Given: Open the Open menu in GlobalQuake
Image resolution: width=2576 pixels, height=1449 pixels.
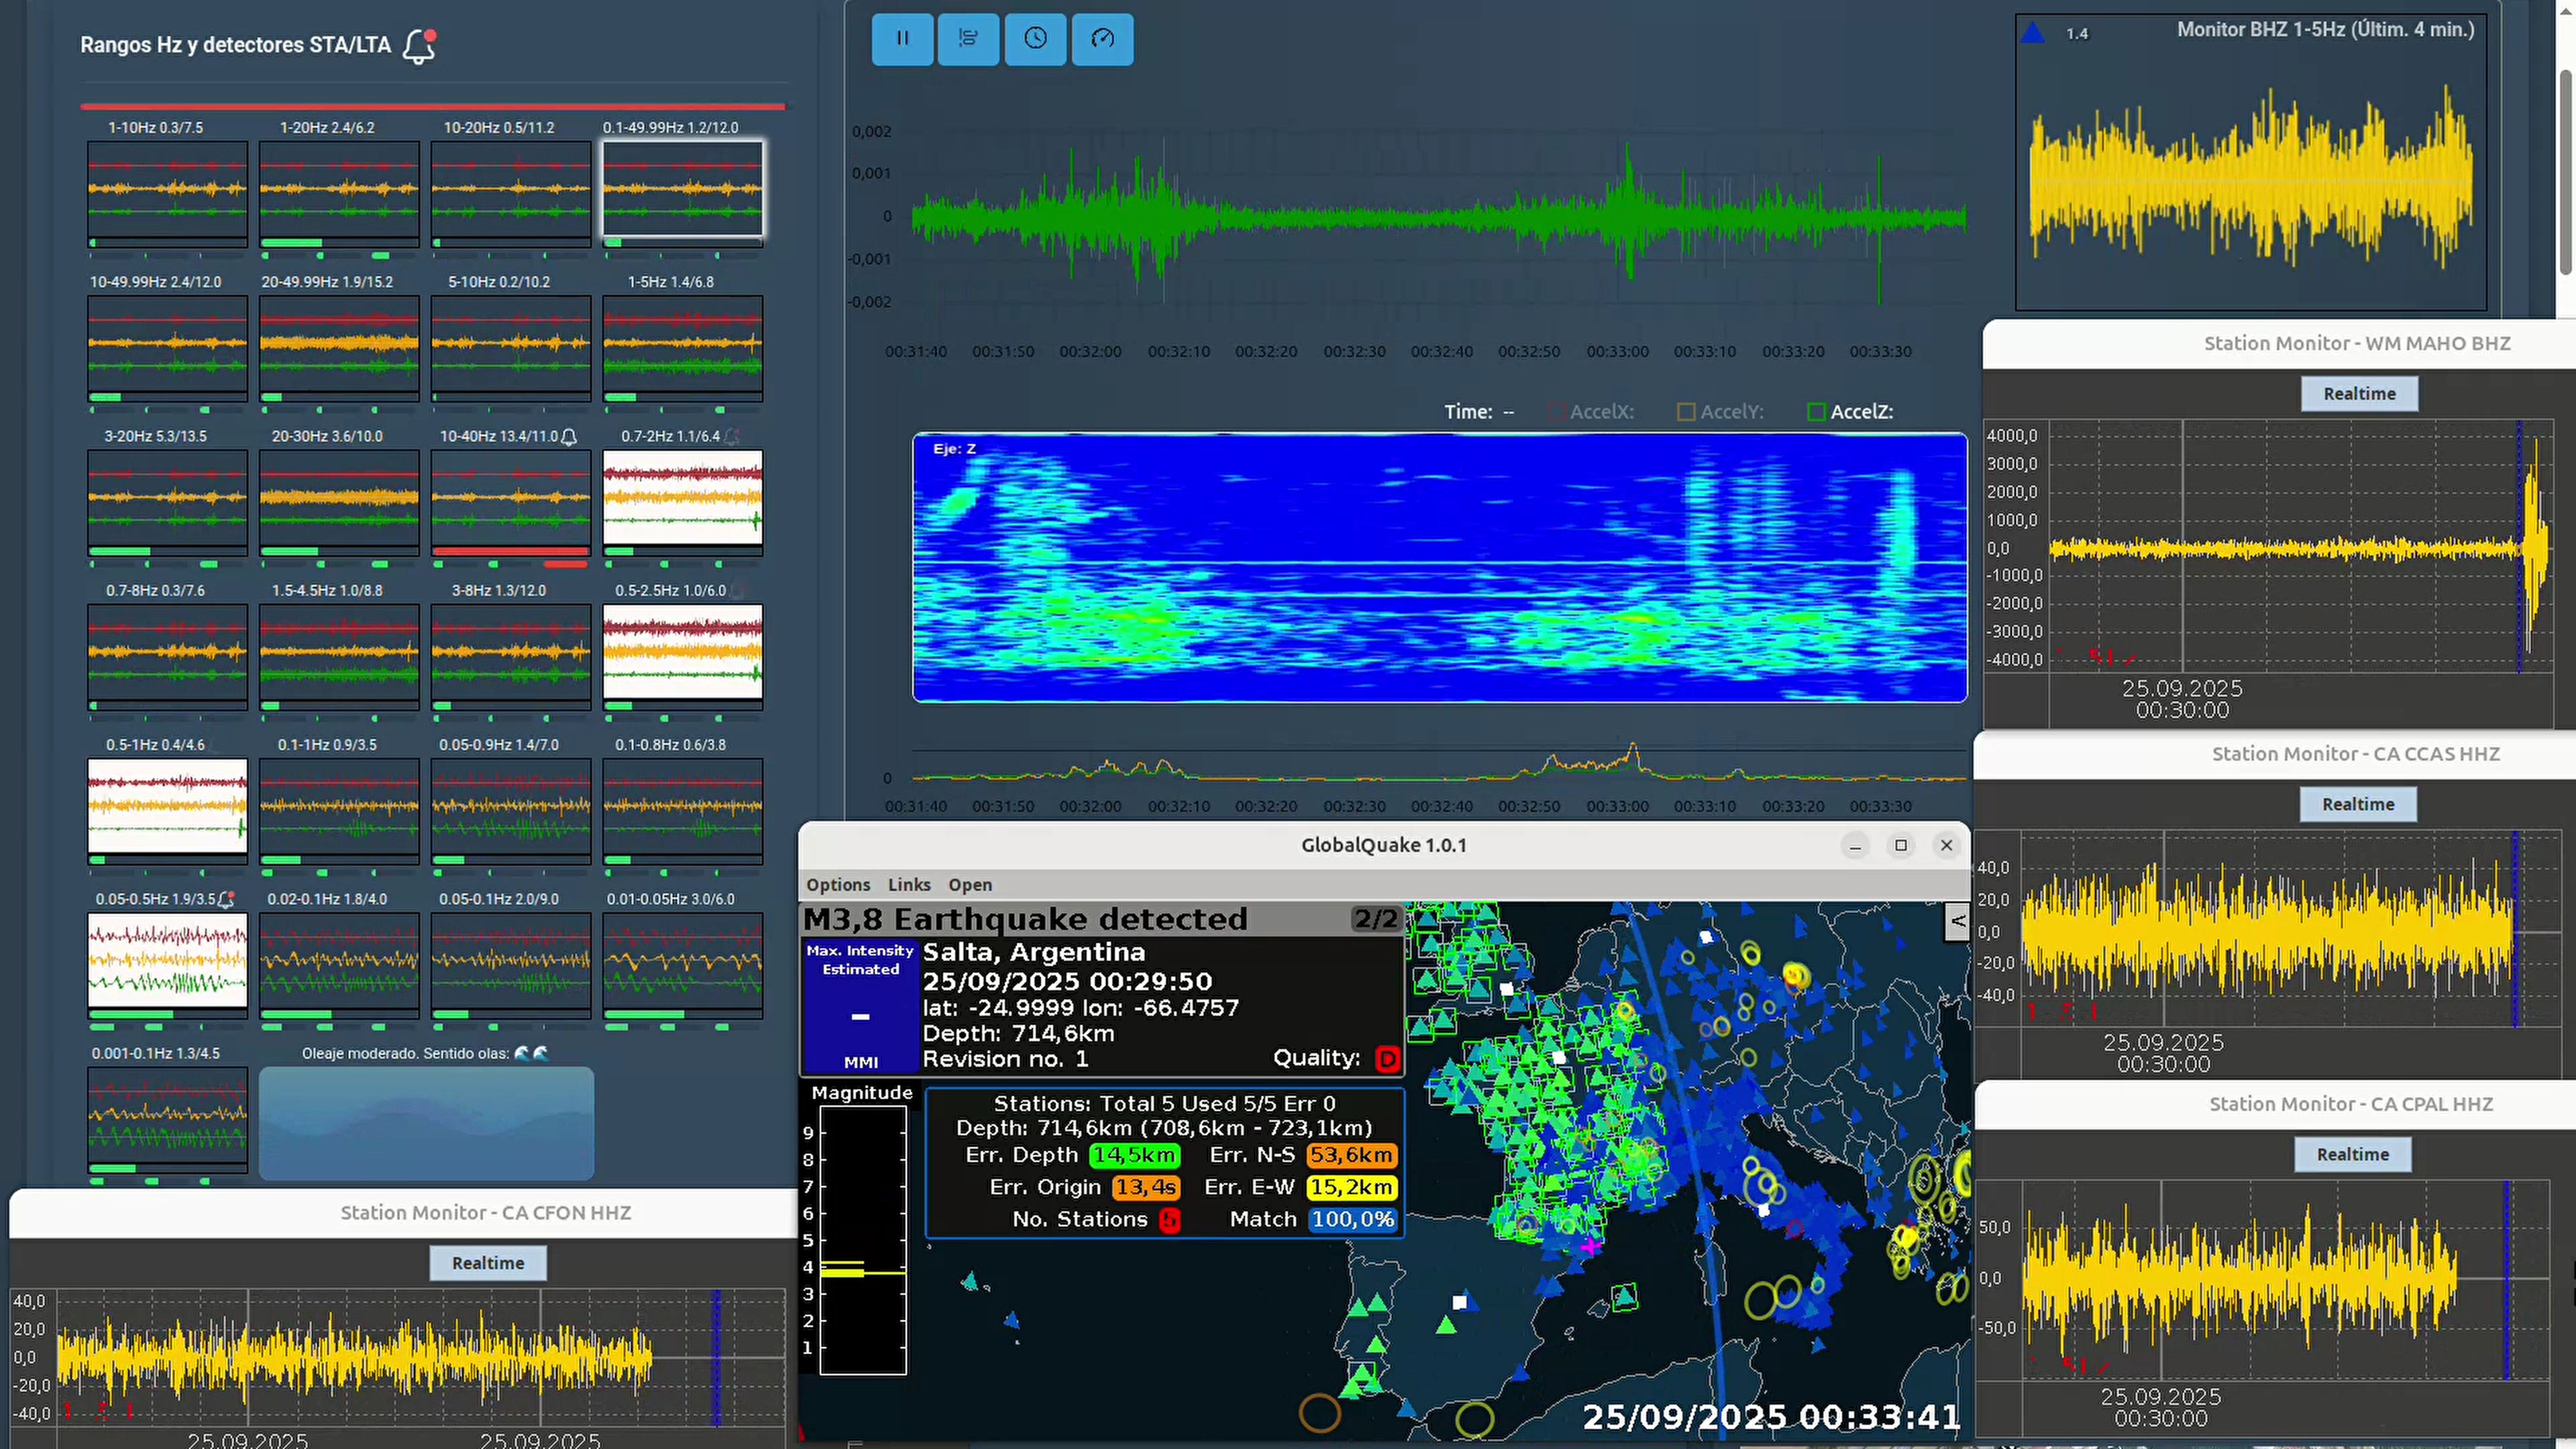Looking at the screenshot, I should (970, 885).
